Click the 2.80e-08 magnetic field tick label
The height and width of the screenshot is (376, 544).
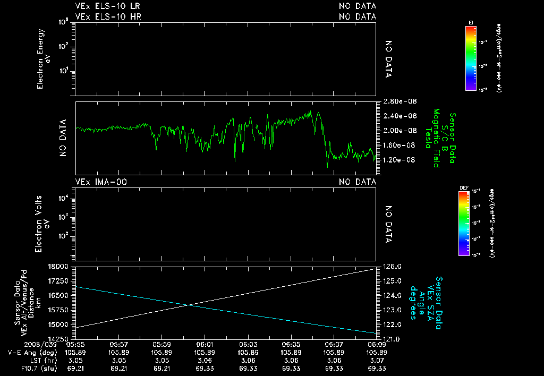coord(400,101)
